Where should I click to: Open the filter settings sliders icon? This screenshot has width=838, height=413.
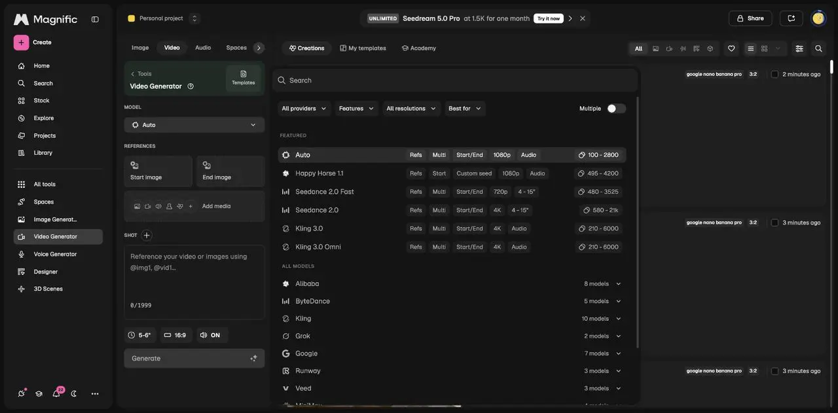coord(799,48)
